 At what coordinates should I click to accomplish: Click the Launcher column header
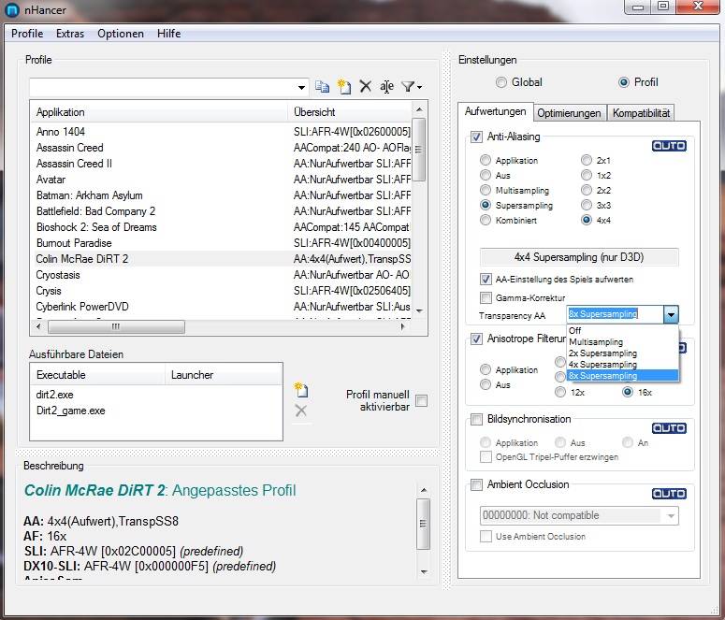coord(223,375)
